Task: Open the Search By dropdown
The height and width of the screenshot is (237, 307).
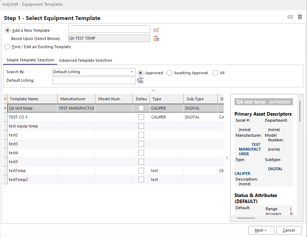Action: pos(132,72)
